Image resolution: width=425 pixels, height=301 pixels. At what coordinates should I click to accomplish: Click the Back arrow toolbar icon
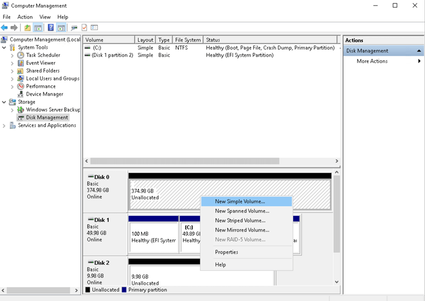4,28
